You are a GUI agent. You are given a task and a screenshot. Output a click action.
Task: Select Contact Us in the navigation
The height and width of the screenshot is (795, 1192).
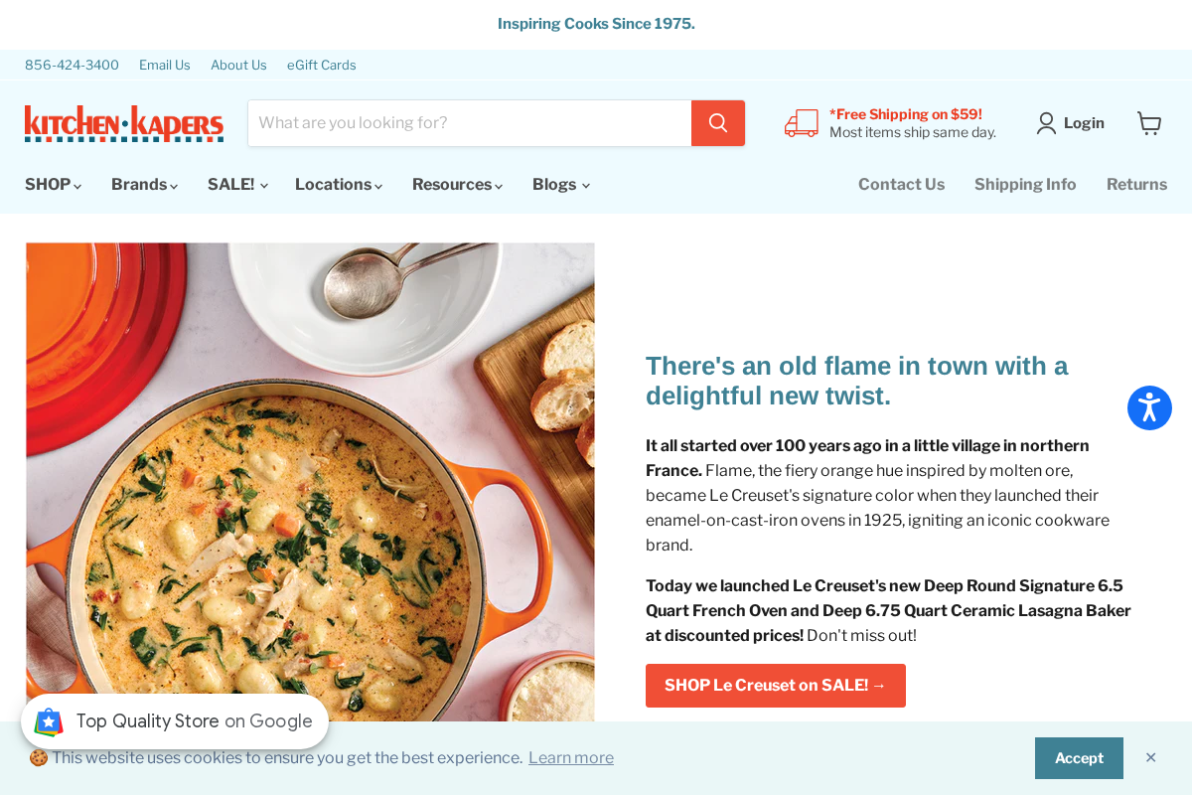901,184
